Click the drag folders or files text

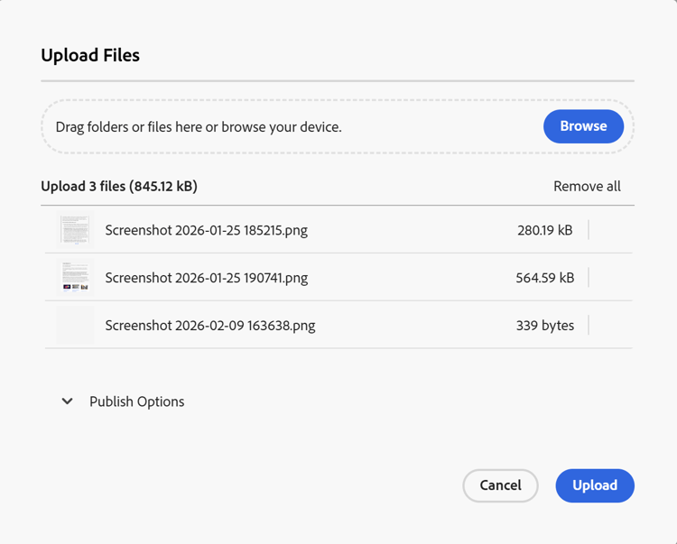[199, 127]
